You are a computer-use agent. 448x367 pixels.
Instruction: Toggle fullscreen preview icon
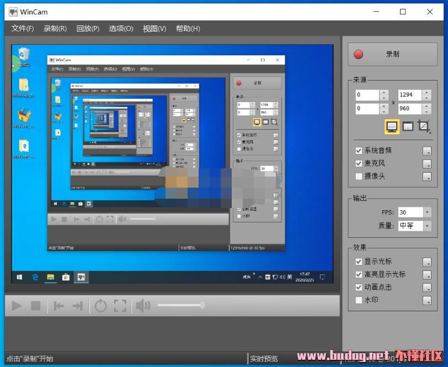[x=120, y=306]
